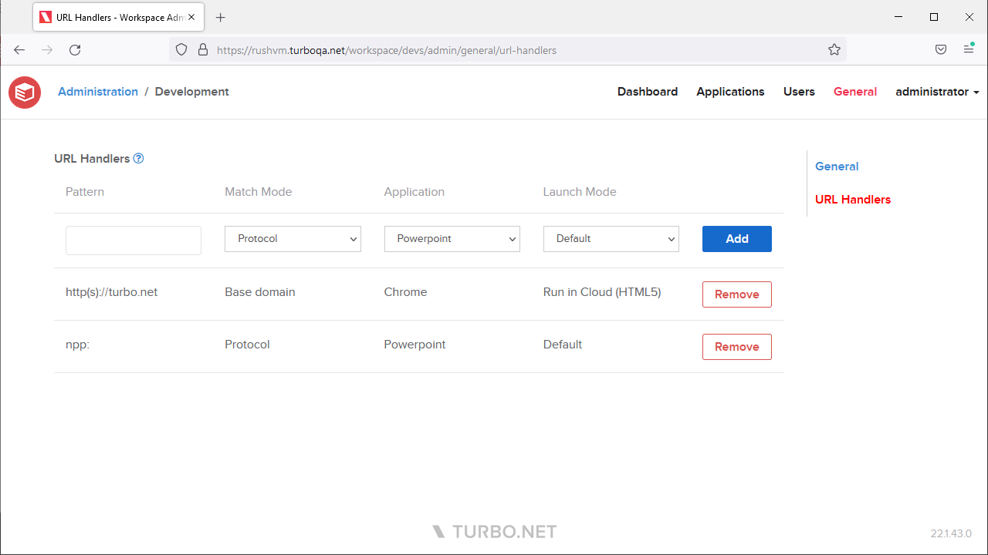This screenshot has width=988, height=555.
Task: Click the padlock site security icon
Action: 203,50
